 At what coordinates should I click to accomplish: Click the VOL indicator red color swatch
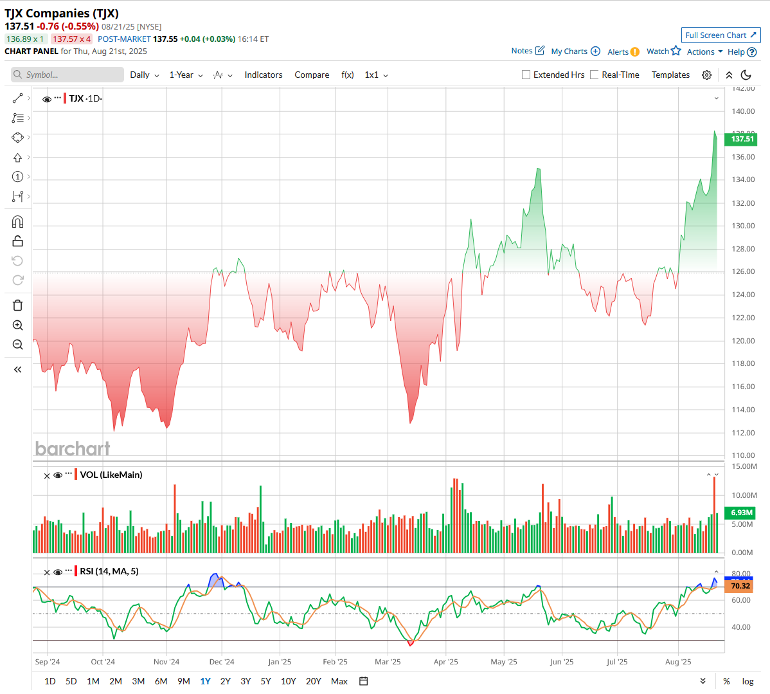click(x=76, y=475)
